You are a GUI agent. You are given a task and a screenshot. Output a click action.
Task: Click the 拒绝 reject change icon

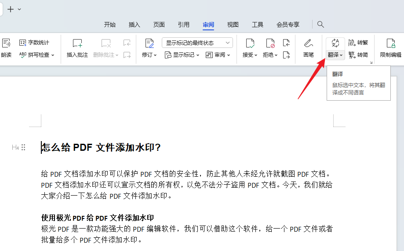coord(270,43)
